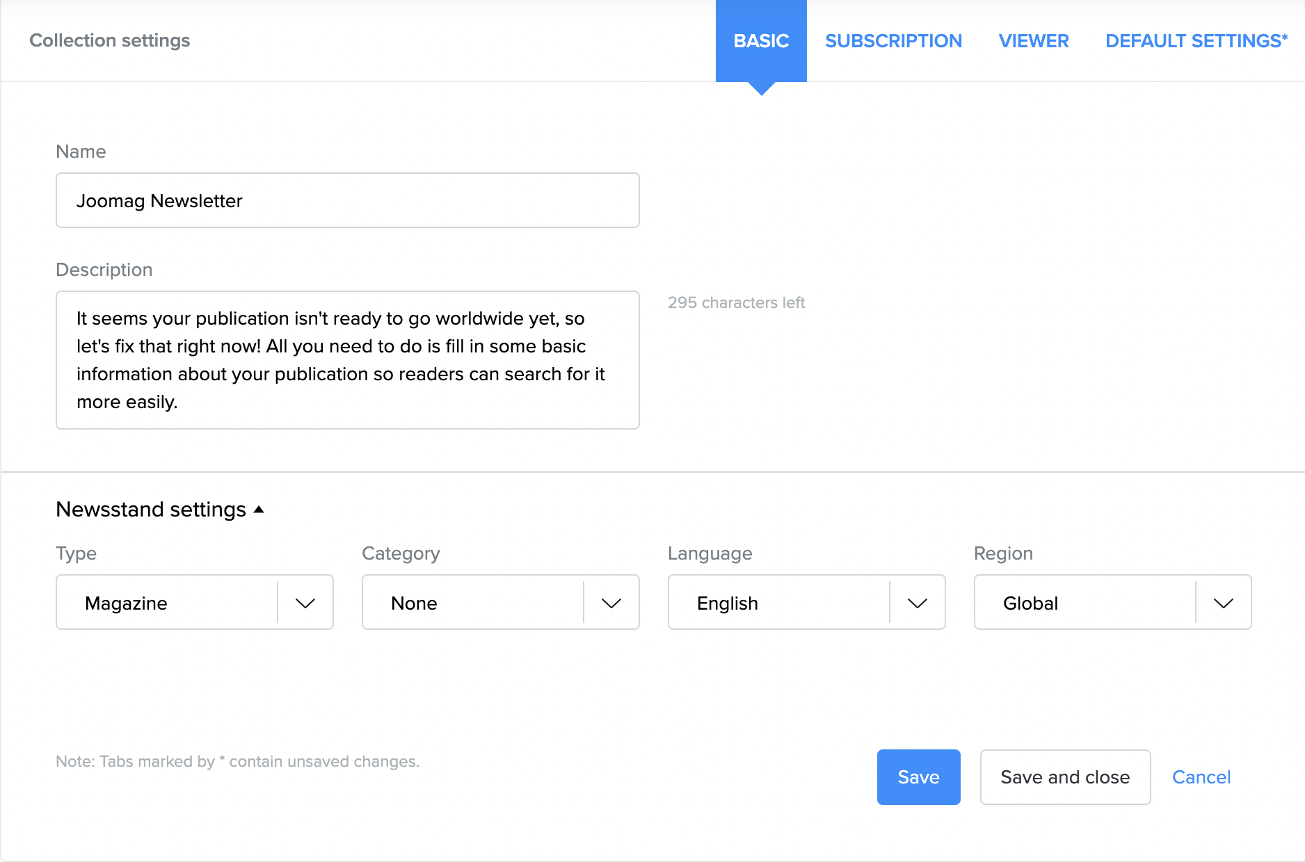Click the chevron arrow in Category dropdown
Image resolution: width=1305 pixels, height=862 pixels.
[611, 603]
